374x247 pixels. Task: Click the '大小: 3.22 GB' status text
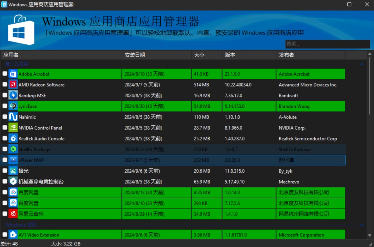[66, 243]
